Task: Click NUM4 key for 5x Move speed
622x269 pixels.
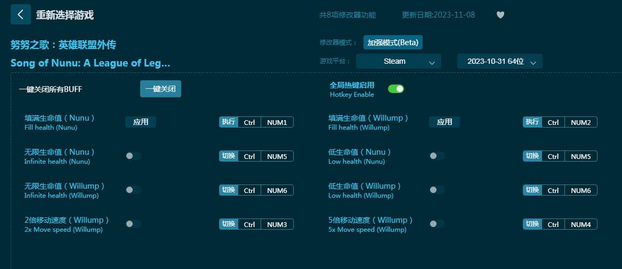Action: pos(580,224)
